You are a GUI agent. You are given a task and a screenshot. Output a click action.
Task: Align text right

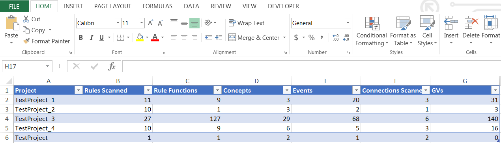point(194,37)
